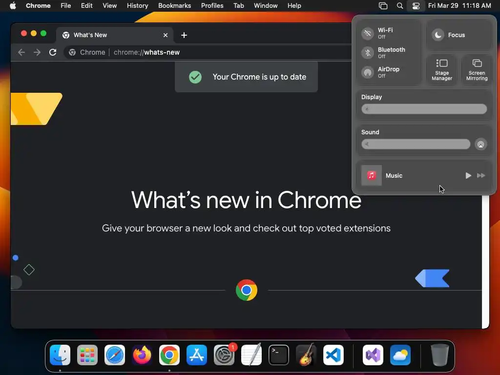500x375 pixels.
Task: Open the View menu
Action: coord(109,6)
